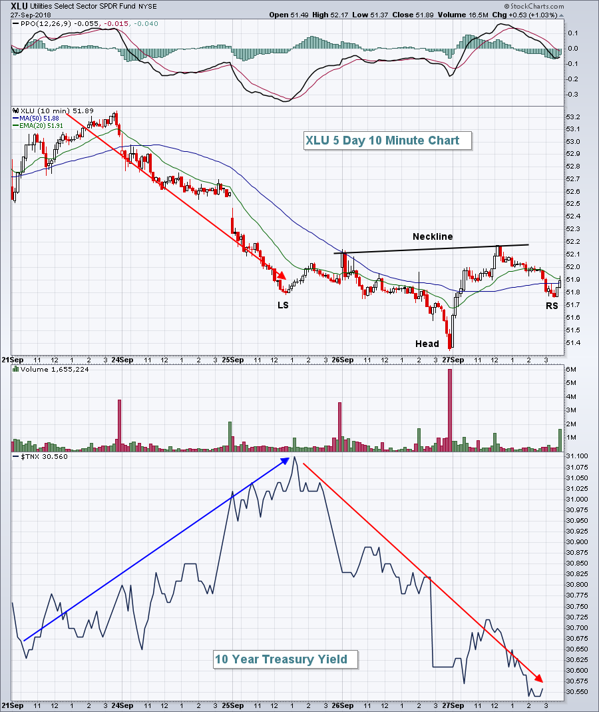Click the 'Open 51.49' value
This screenshot has height=712, width=599.
click(289, 15)
